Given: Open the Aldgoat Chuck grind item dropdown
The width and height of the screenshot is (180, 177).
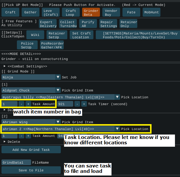Looking at the screenshot, I should pyautogui.click(x=58, y=90).
